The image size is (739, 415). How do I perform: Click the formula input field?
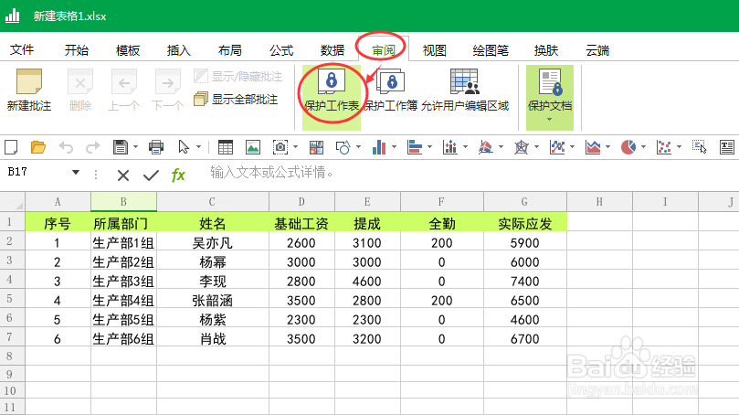coord(471,173)
